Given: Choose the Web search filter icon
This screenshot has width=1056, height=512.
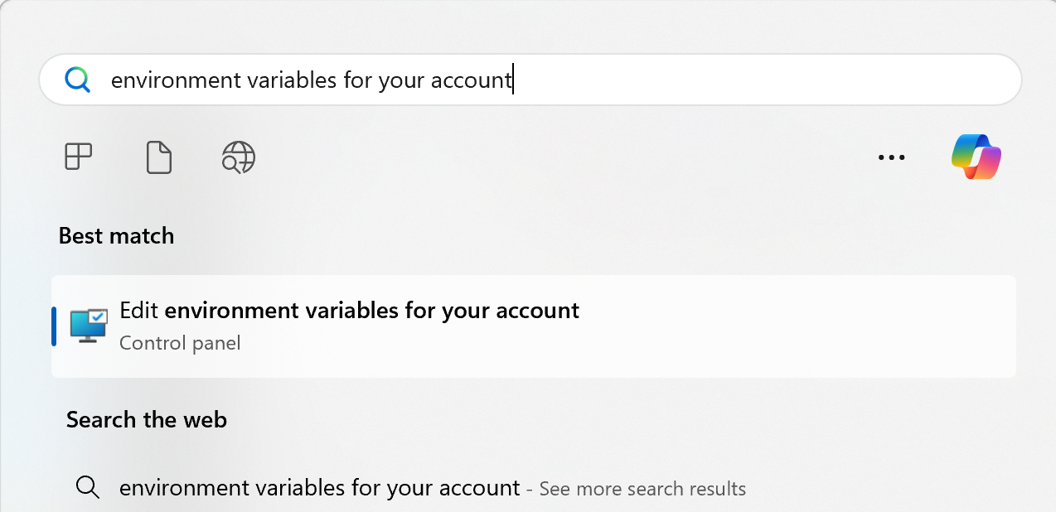Looking at the screenshot, I should 238,157.
